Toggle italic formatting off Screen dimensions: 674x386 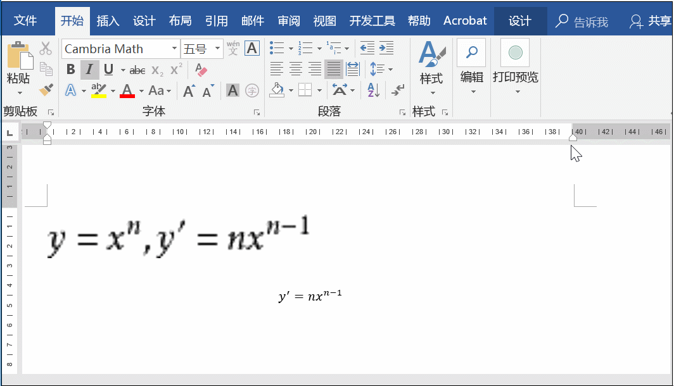click(x=89, y=70)
